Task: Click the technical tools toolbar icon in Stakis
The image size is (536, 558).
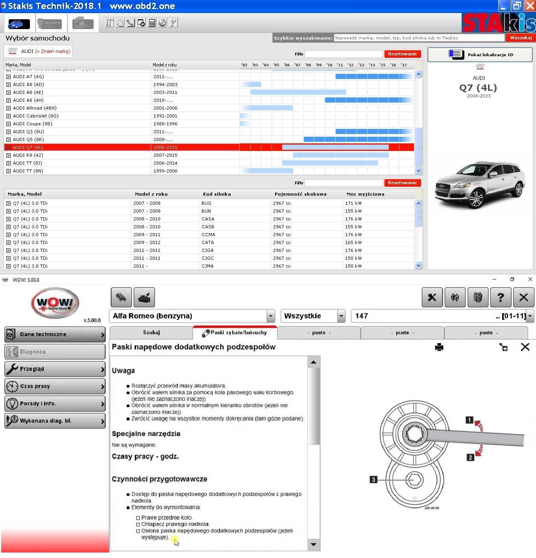Action: click(109, 23)
